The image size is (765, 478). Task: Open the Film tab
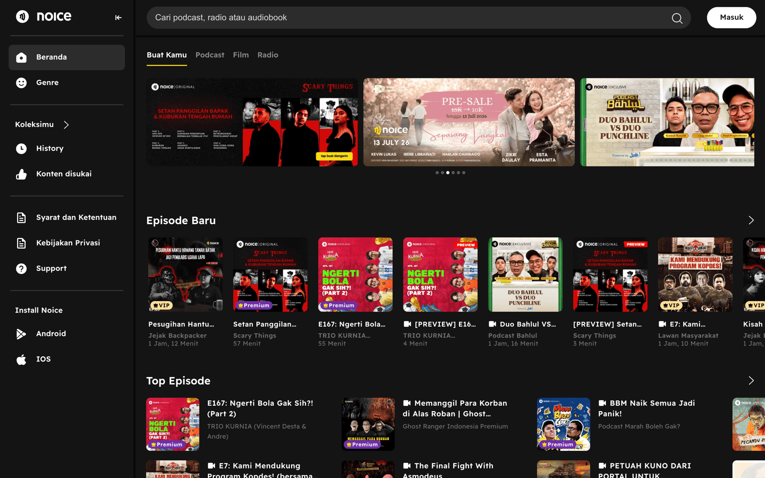241,55
